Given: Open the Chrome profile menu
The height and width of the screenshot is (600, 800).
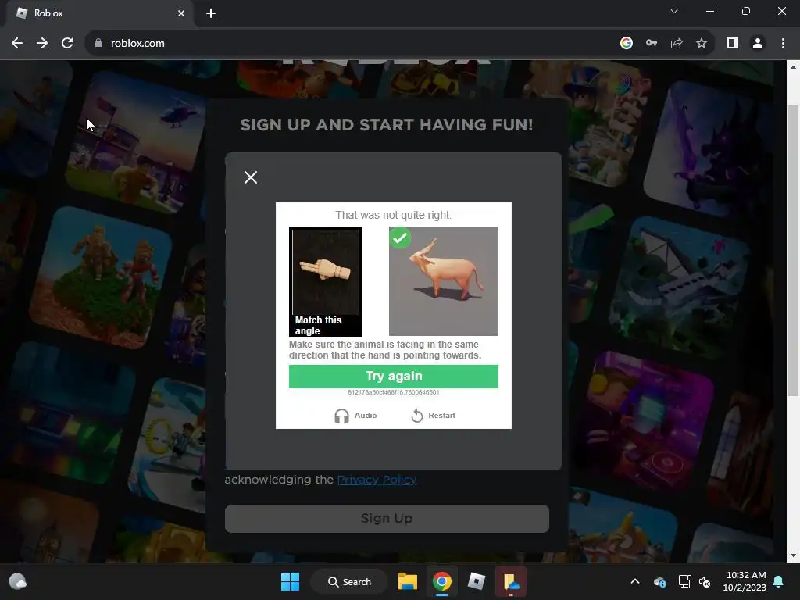Looking at the screenshot, I should click(758, 44).
